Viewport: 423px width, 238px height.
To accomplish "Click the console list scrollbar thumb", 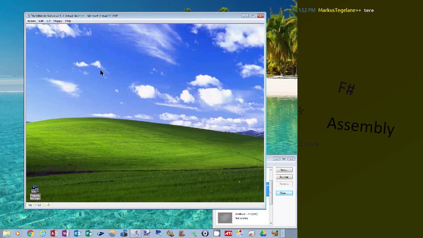I will [271, 193].
